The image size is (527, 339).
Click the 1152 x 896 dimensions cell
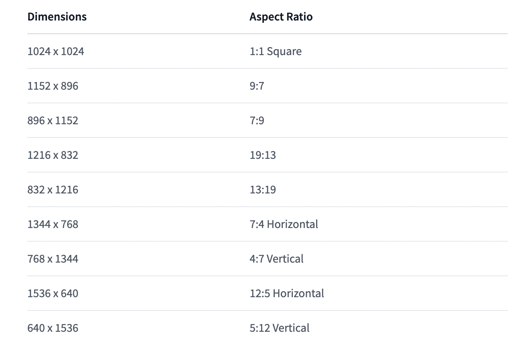(53, 86)
